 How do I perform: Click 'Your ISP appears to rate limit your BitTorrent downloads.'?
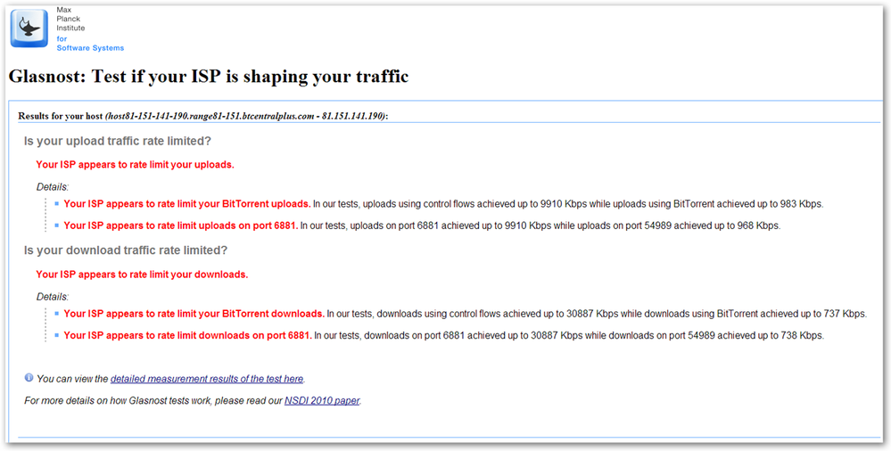pos(194,314)
